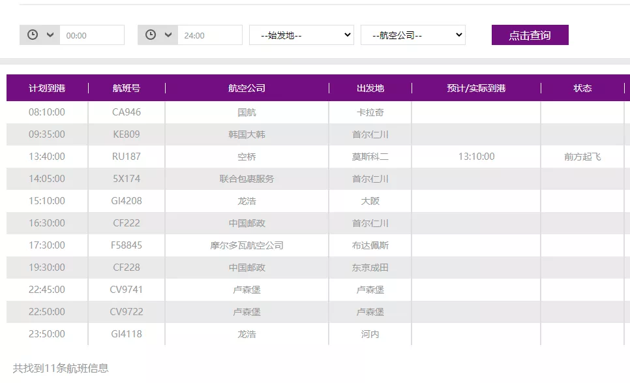Image resolution: width=630 pixels, height=383 pixels.
Task: Click the actual arrival time 13:10:00
Action: click(477, 157)
